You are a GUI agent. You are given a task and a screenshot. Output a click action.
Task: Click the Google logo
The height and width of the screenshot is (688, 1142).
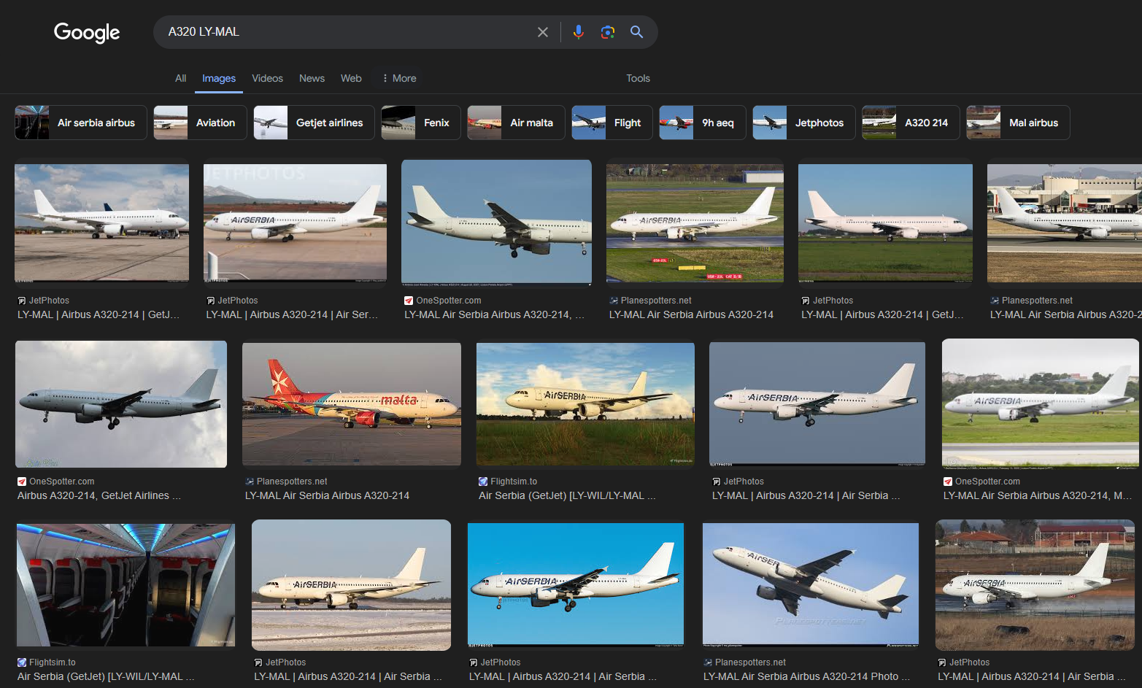87,32
